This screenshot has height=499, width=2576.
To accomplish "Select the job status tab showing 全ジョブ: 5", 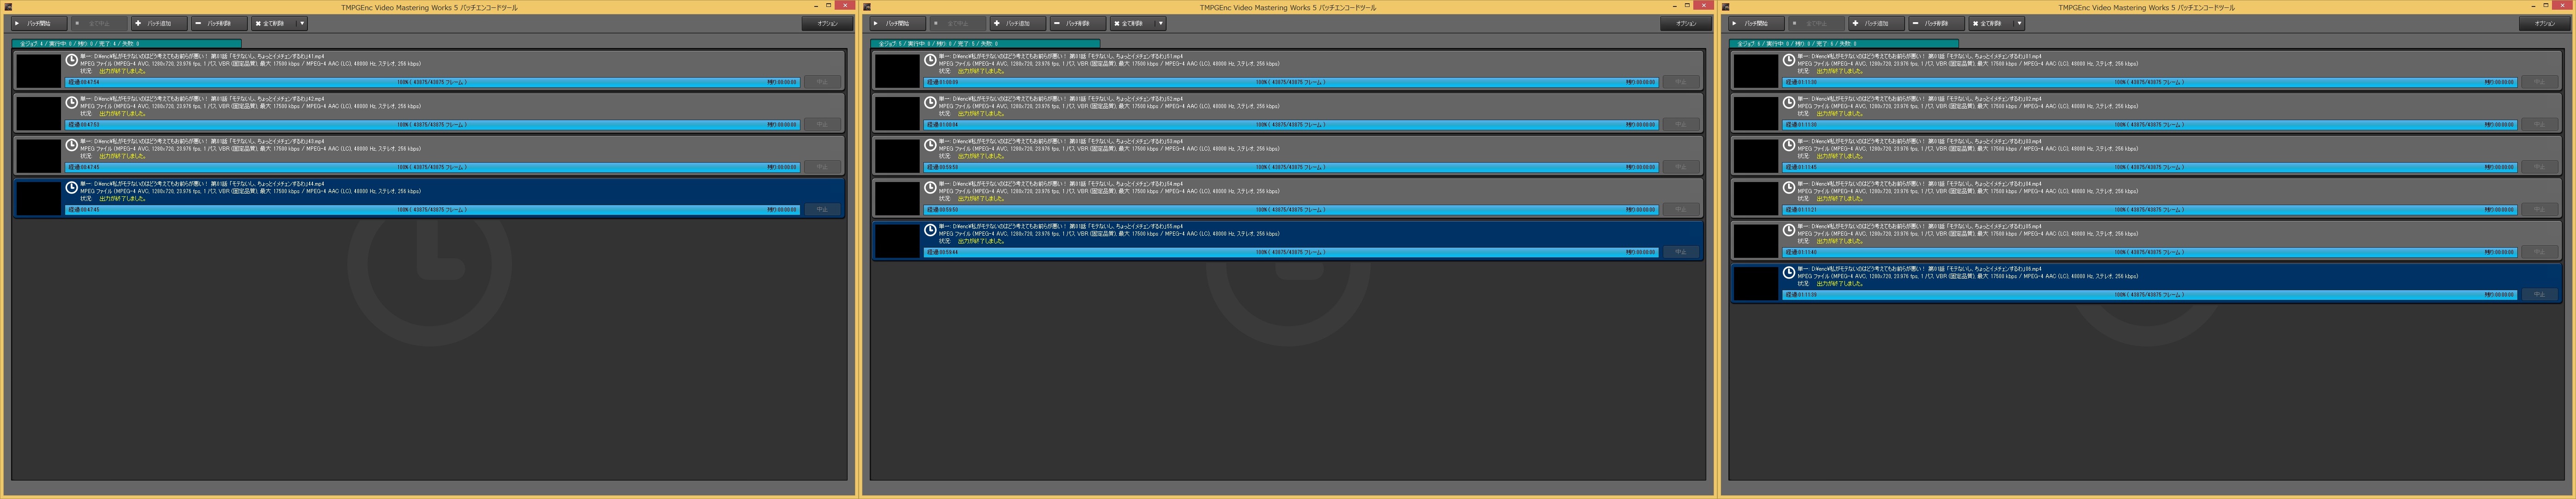I will point(985,44).
